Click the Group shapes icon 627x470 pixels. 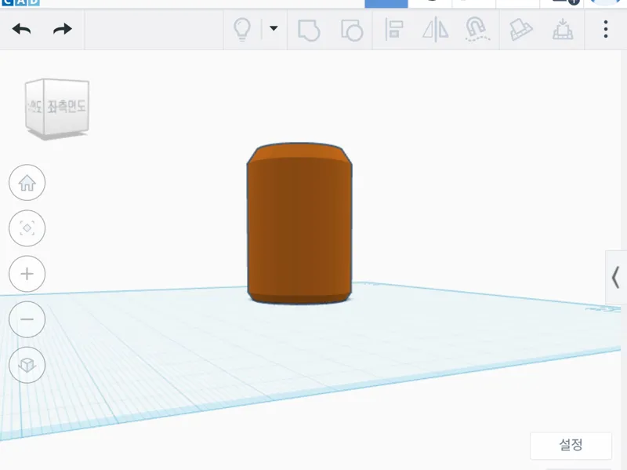pos(309,31)
